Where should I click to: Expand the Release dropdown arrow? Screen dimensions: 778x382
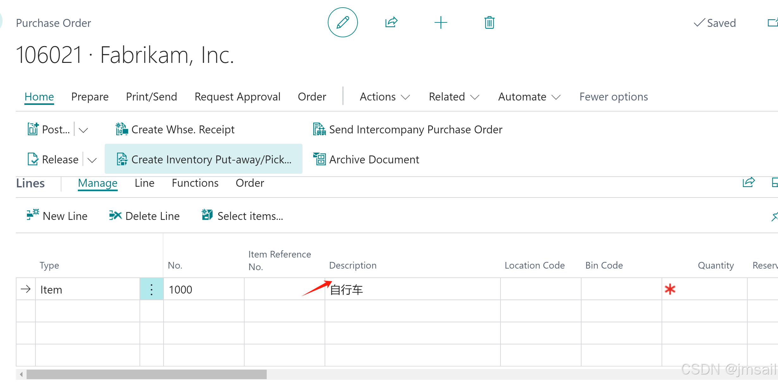[x=92, y=160]
